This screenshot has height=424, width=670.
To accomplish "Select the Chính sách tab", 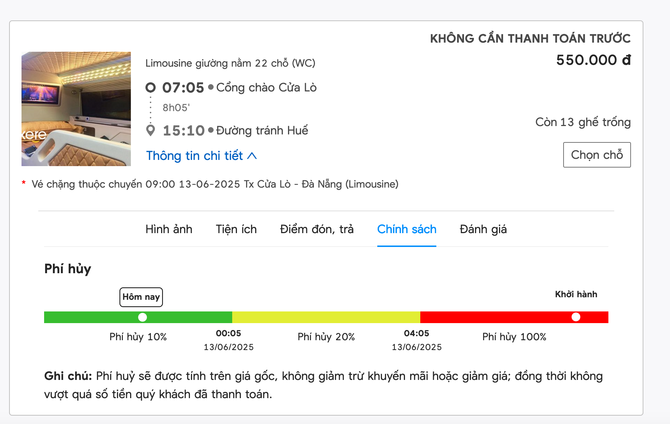I will pyautogui.click(x=407, y=229).
